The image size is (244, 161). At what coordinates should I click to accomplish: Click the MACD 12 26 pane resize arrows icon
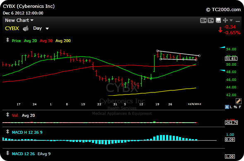(x=7, y=153)
